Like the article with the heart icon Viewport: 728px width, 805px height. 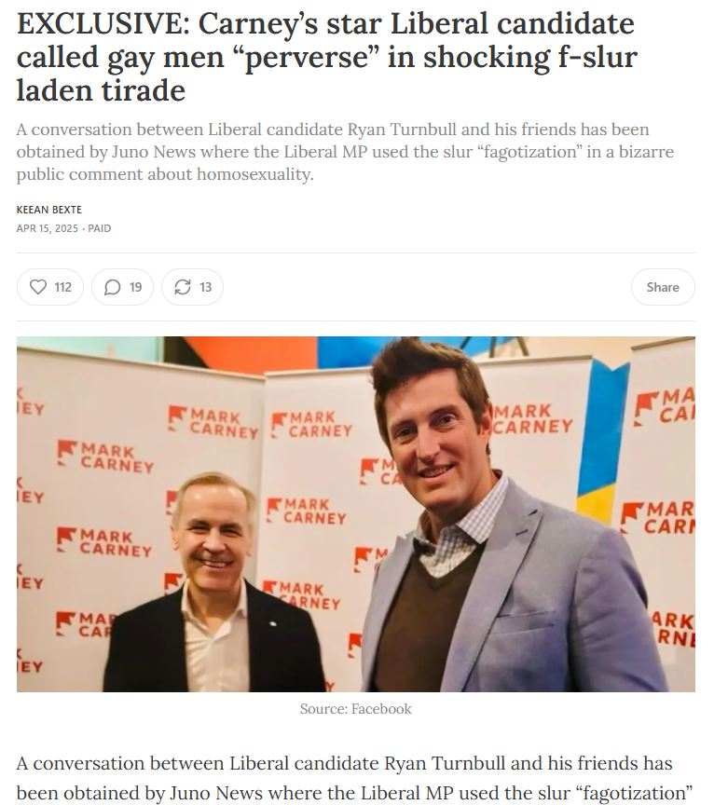point(38,286)
